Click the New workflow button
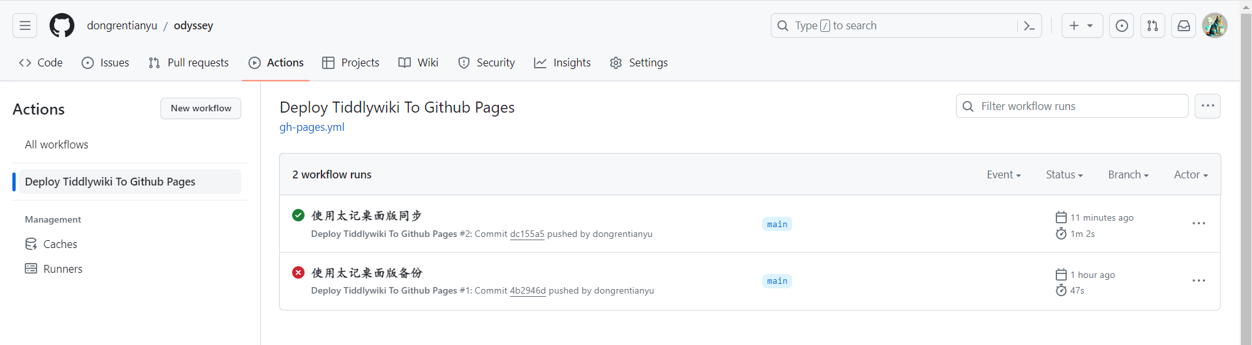 click(201, 108)
